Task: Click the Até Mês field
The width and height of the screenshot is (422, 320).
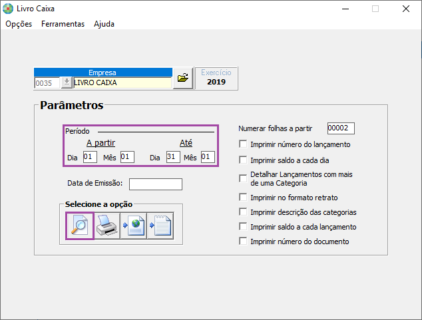Action: point(208,157)
